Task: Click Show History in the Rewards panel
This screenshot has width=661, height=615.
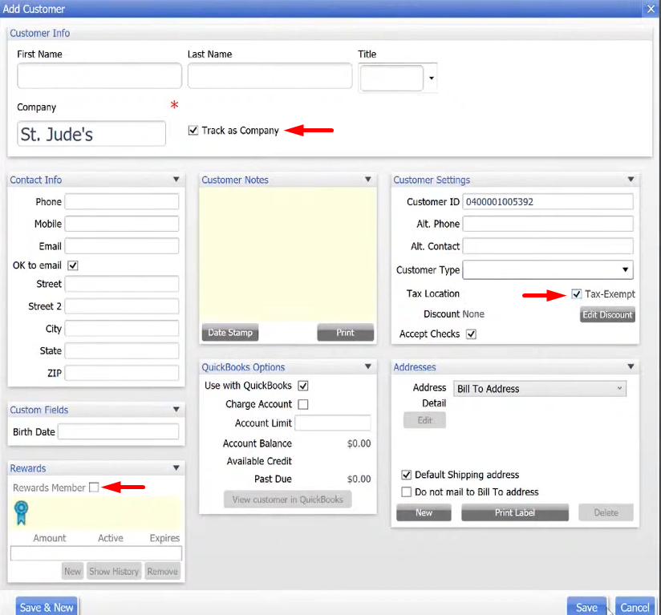Action: [114, 571]
